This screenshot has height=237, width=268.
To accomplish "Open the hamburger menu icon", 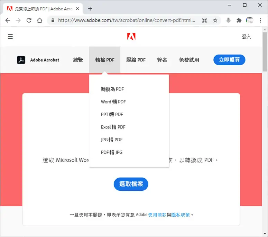I will click(10, 37).
